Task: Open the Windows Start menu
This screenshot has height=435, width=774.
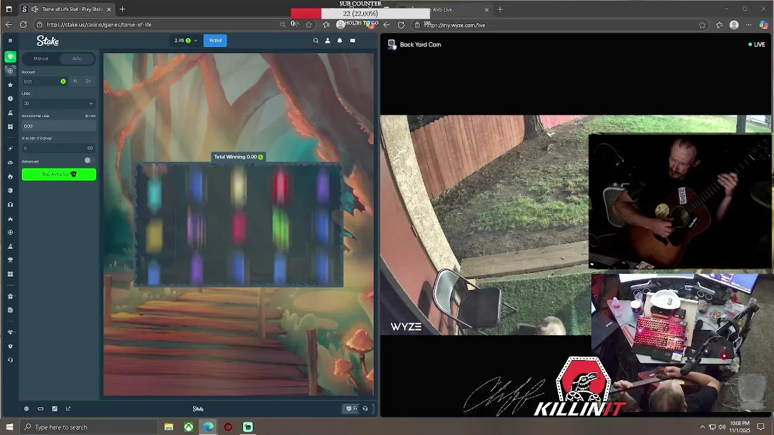Action: tap(9, 427)
